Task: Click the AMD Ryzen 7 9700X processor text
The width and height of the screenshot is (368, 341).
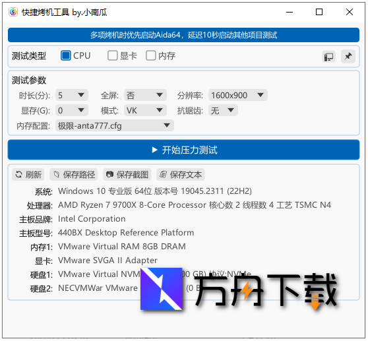Action: coord(195,205)
